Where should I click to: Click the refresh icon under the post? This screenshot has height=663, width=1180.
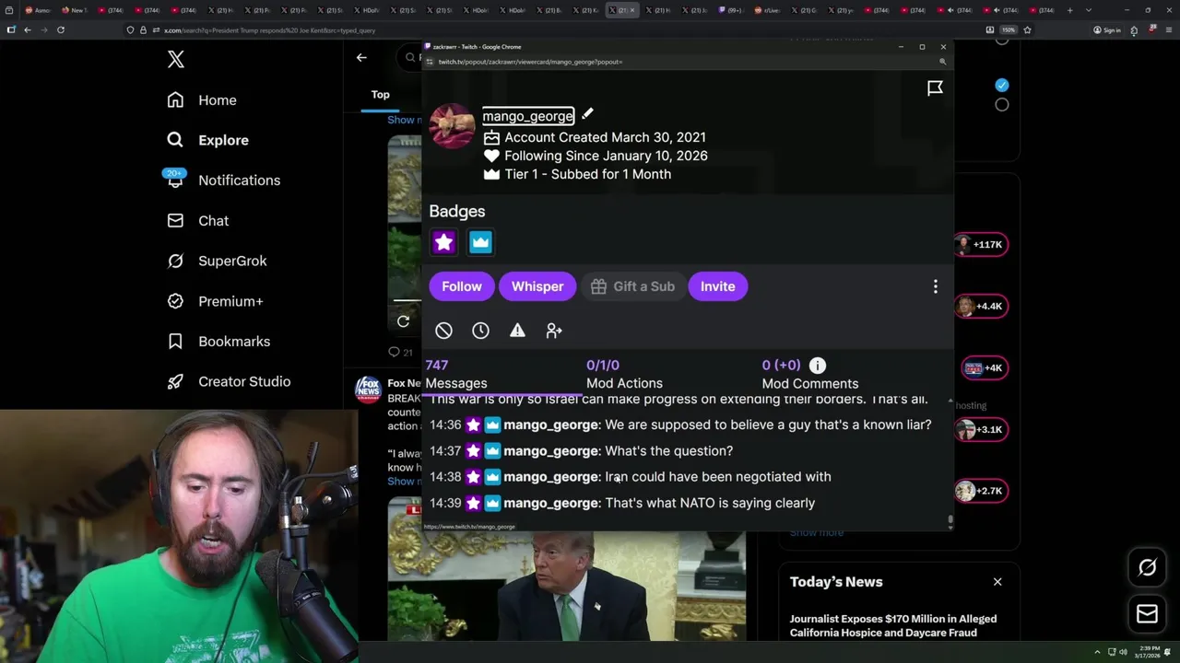tap(403, 321)
